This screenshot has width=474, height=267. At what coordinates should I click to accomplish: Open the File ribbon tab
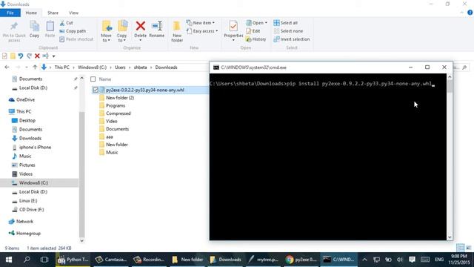click(10, 13)
